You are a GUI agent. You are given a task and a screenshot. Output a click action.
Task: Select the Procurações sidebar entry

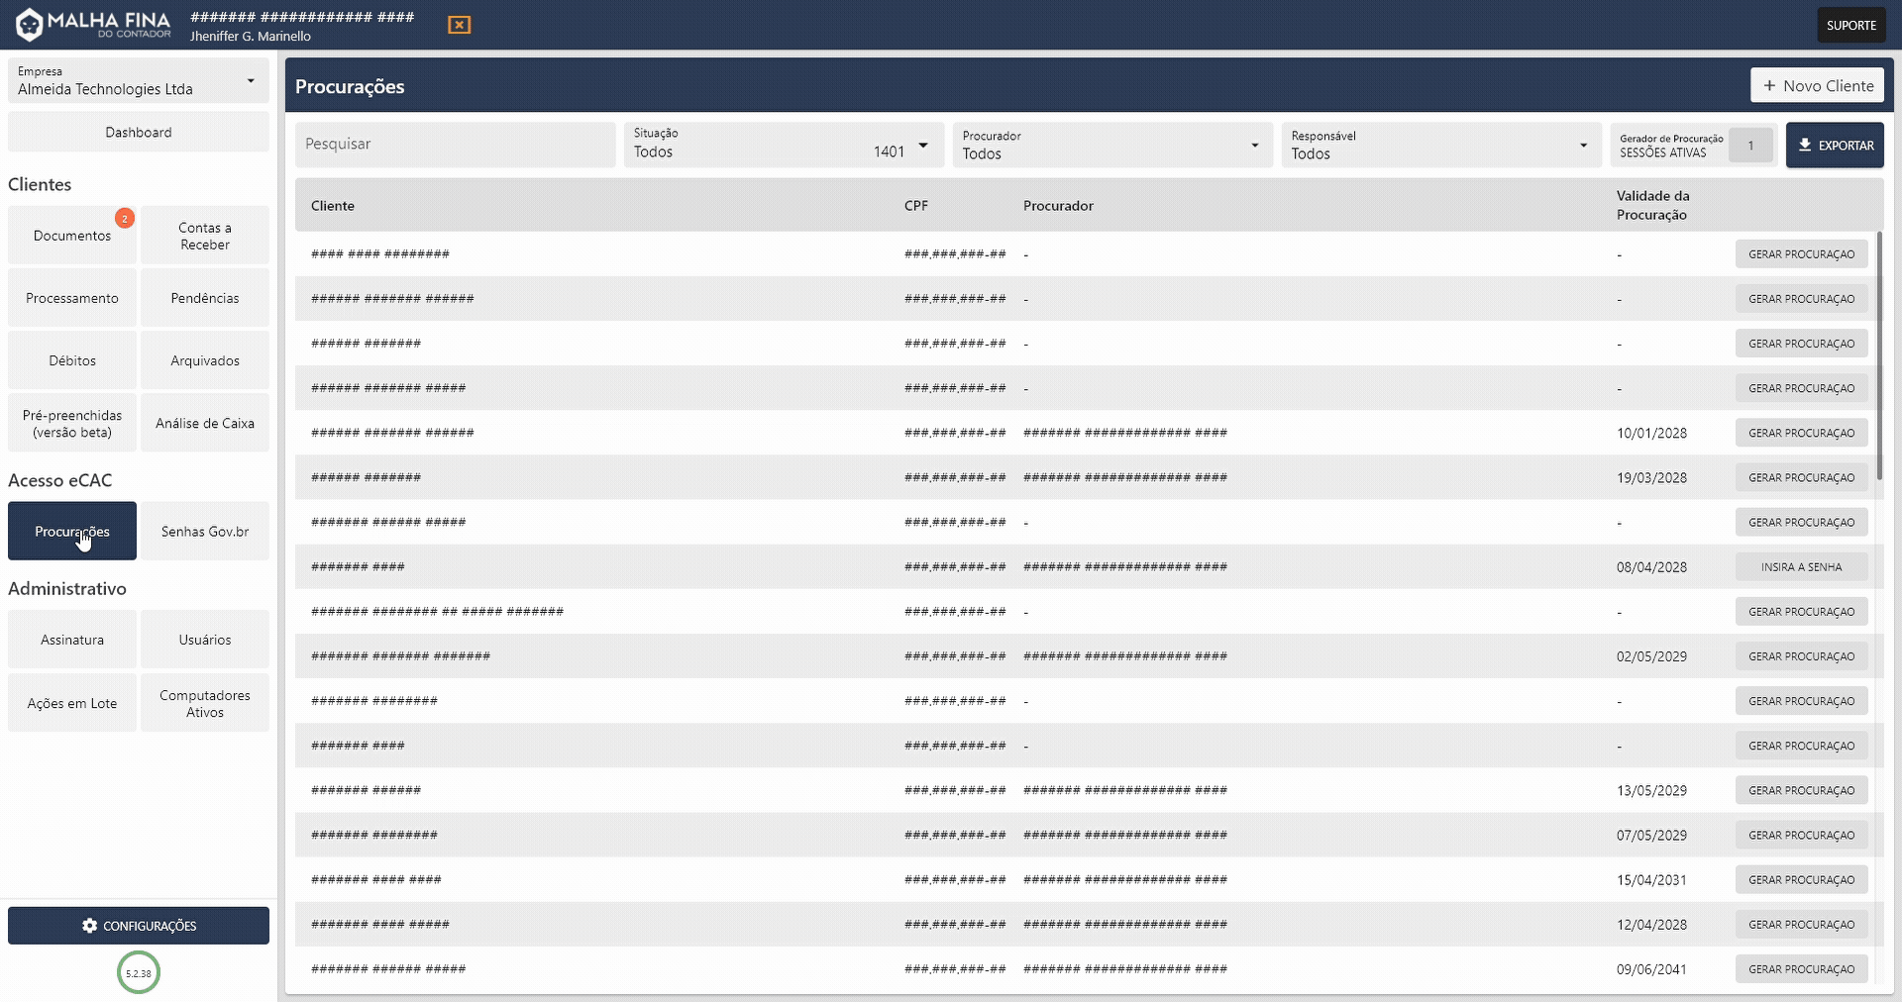(x=70, y=531)
